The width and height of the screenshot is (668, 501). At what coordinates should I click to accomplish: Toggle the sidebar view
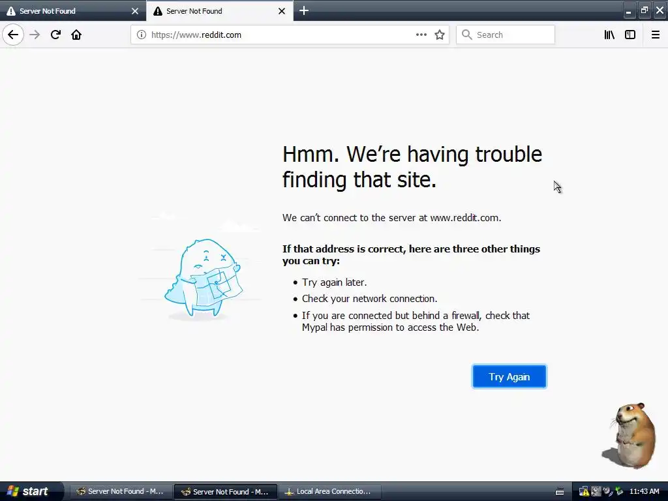(630, 35)
